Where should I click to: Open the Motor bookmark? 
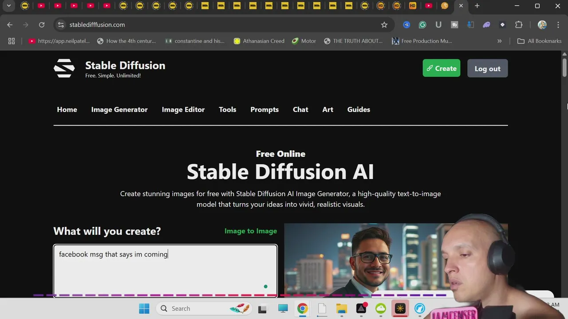[x=304, y=41]
